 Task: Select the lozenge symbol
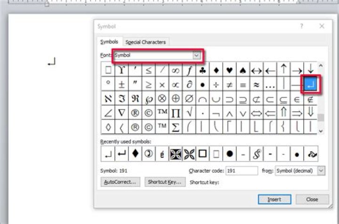[108, 127]
